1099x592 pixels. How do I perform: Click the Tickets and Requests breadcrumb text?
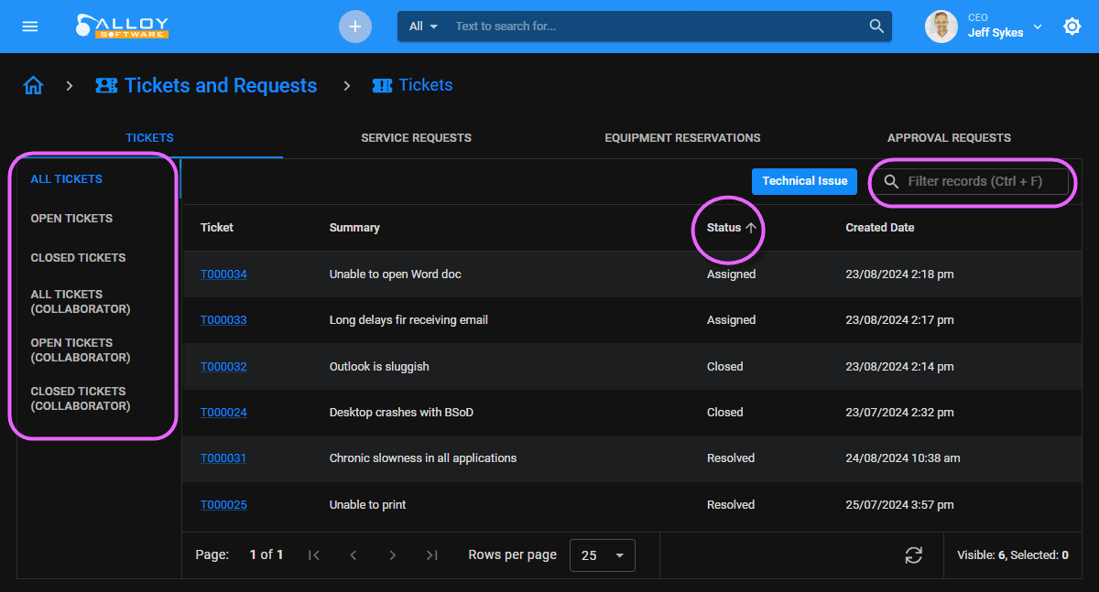(221, 86)
